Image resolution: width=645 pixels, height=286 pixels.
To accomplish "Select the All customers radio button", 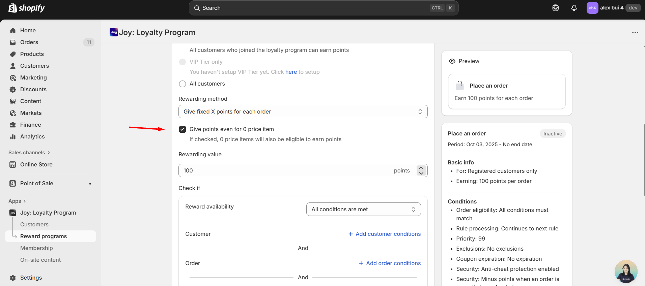I will coord(183,84).
